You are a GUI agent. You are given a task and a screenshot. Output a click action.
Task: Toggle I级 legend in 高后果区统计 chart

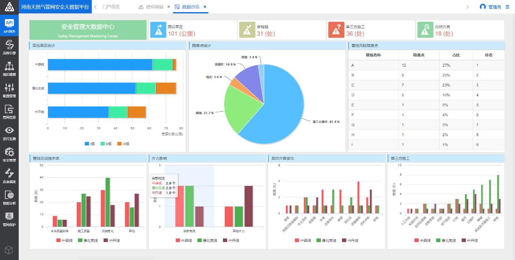coord(90,144)
